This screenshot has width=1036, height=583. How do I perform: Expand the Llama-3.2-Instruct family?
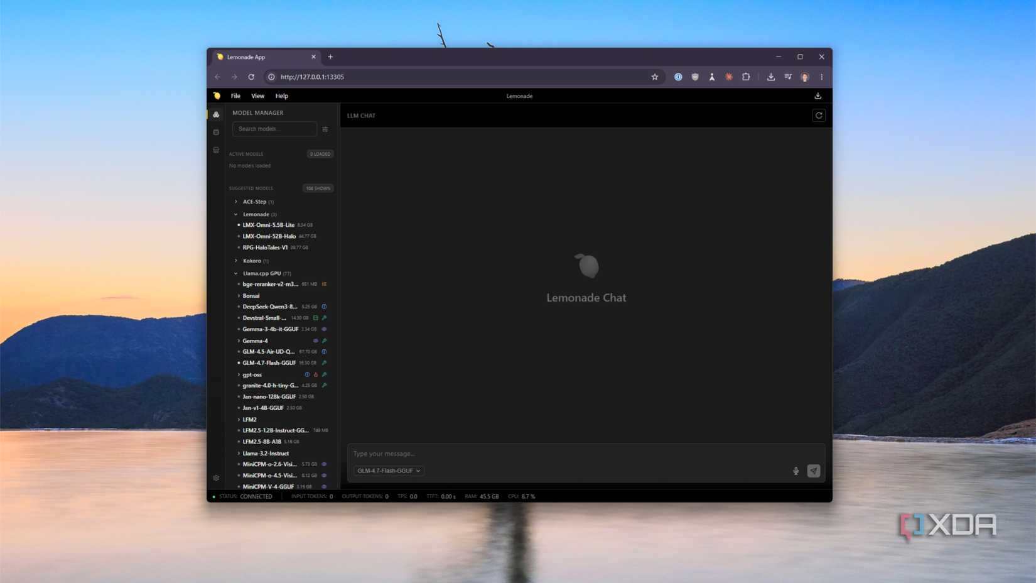coord(239,454)
